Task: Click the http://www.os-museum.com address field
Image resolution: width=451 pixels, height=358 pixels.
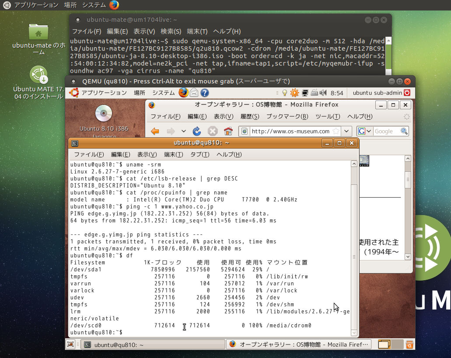Action: pyautogui.click(x=290, y=131)
